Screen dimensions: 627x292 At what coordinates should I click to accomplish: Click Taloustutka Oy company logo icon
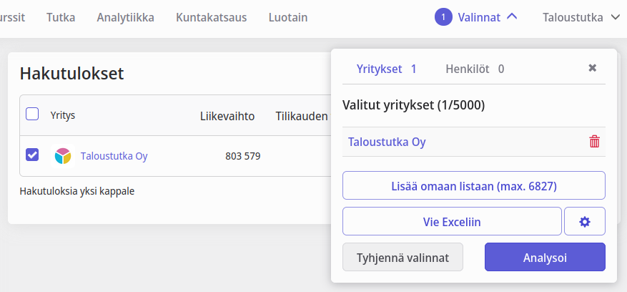point(64,155)
